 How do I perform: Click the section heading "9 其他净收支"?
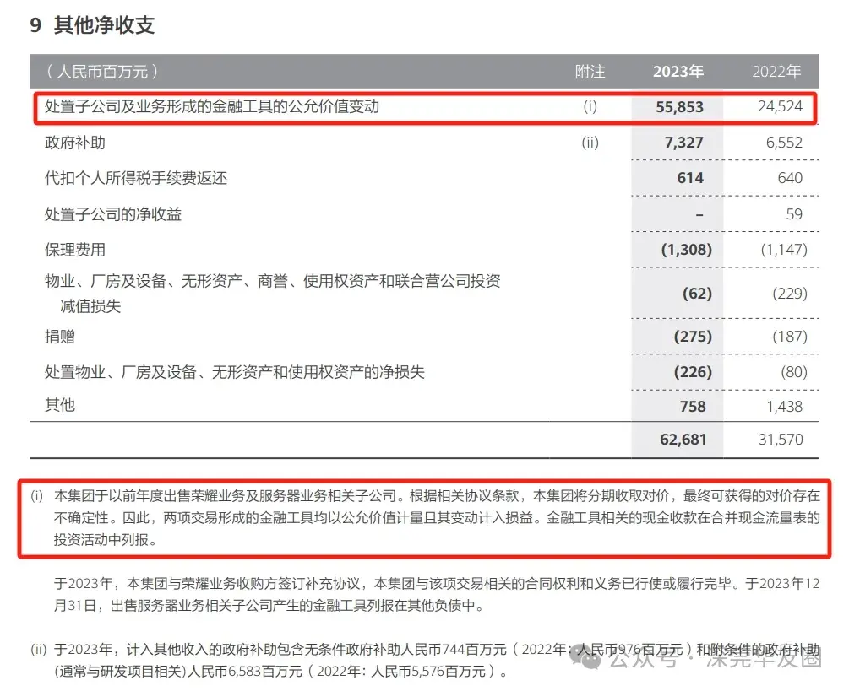[93, 24]
